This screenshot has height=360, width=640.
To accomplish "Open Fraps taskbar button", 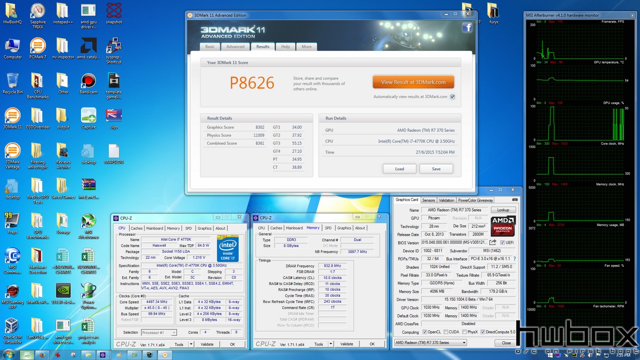I will (x=148, y=354).
